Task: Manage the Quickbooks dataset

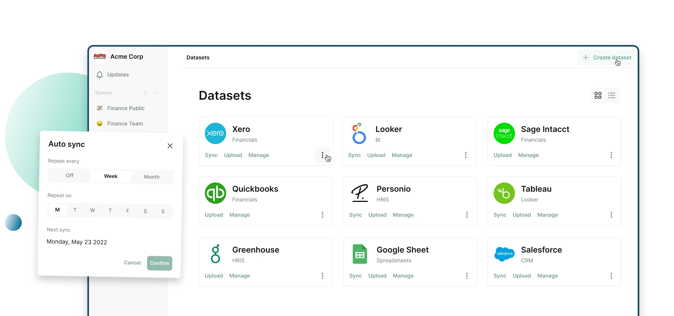Action: (240, 215)
